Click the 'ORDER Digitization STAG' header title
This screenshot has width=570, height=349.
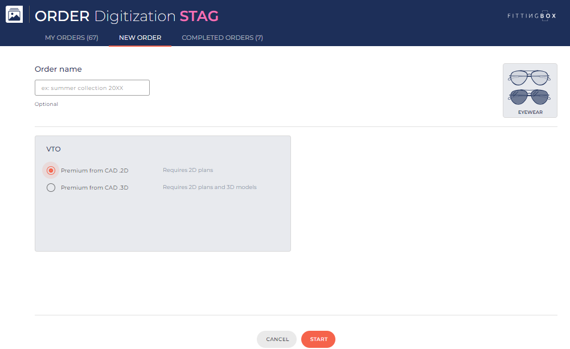(x=126, y=16)
